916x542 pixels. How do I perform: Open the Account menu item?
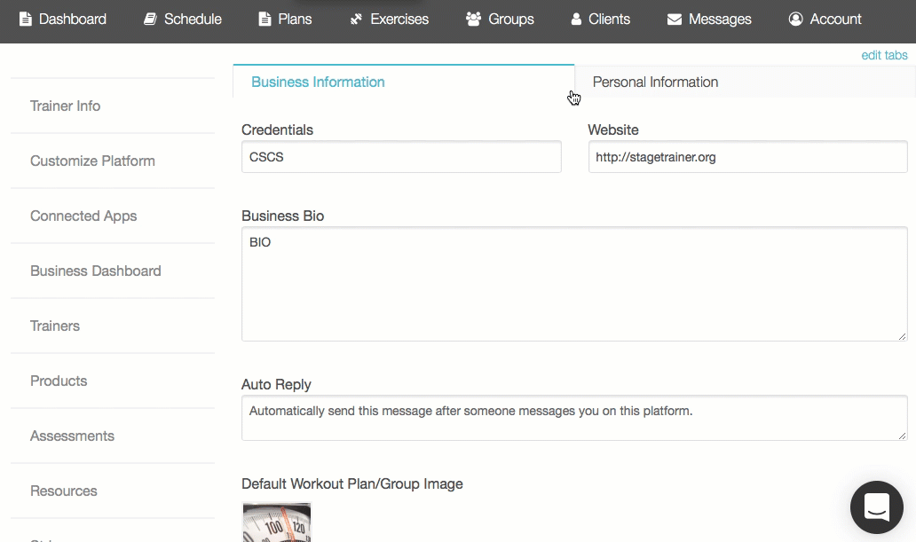coord(825,20)
